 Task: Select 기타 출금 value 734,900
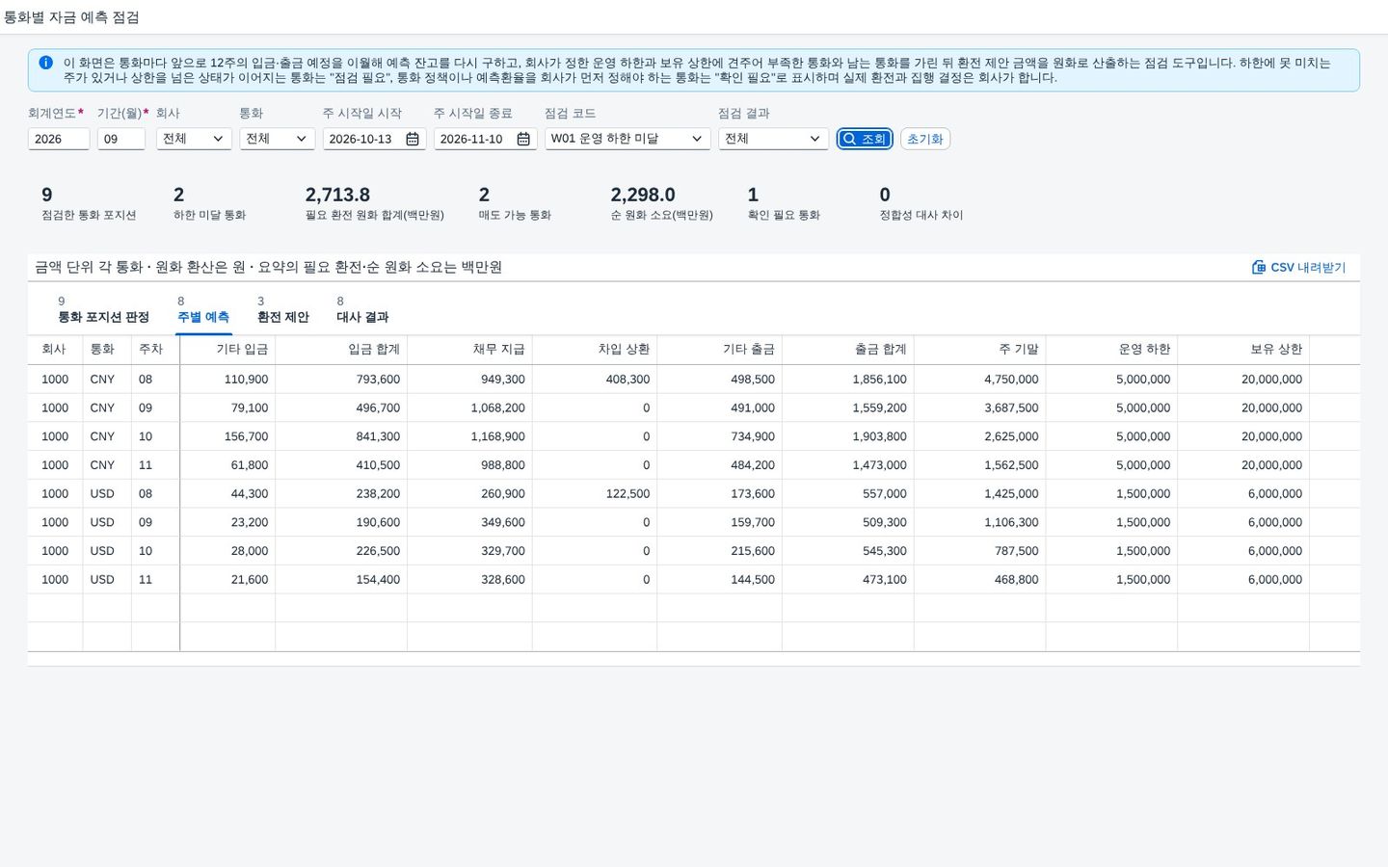753,436
